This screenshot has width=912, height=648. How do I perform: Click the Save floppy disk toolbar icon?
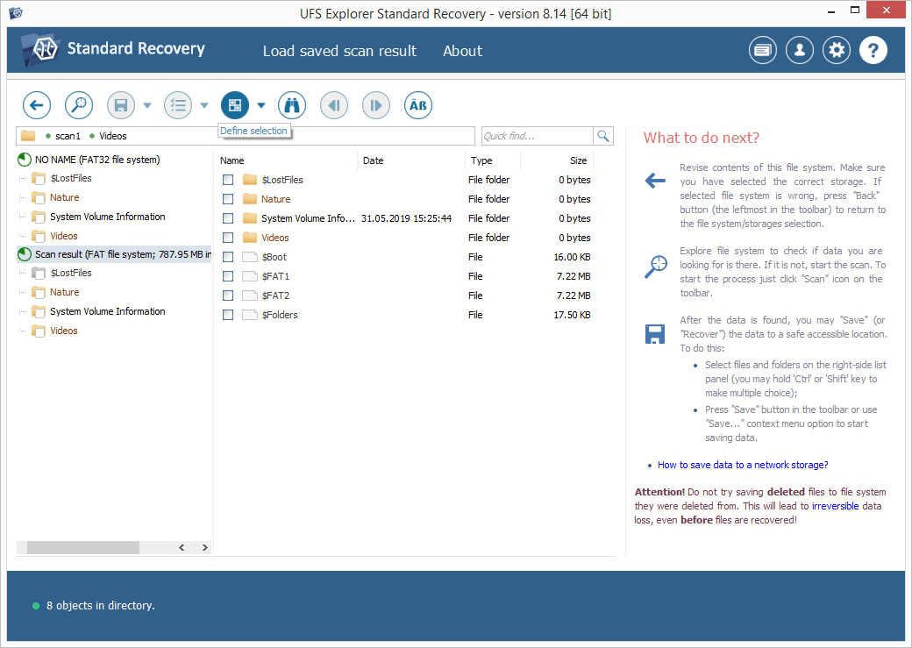pyautogui.click(x=121, y=105)
